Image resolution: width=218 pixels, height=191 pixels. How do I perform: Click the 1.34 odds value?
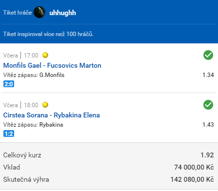pyautogui.click(x=208, y=75)
